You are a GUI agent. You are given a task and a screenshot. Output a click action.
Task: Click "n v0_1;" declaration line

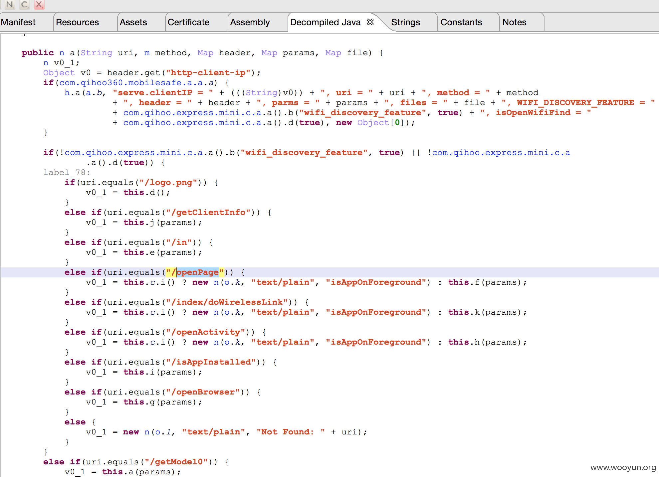coord(62,63)
